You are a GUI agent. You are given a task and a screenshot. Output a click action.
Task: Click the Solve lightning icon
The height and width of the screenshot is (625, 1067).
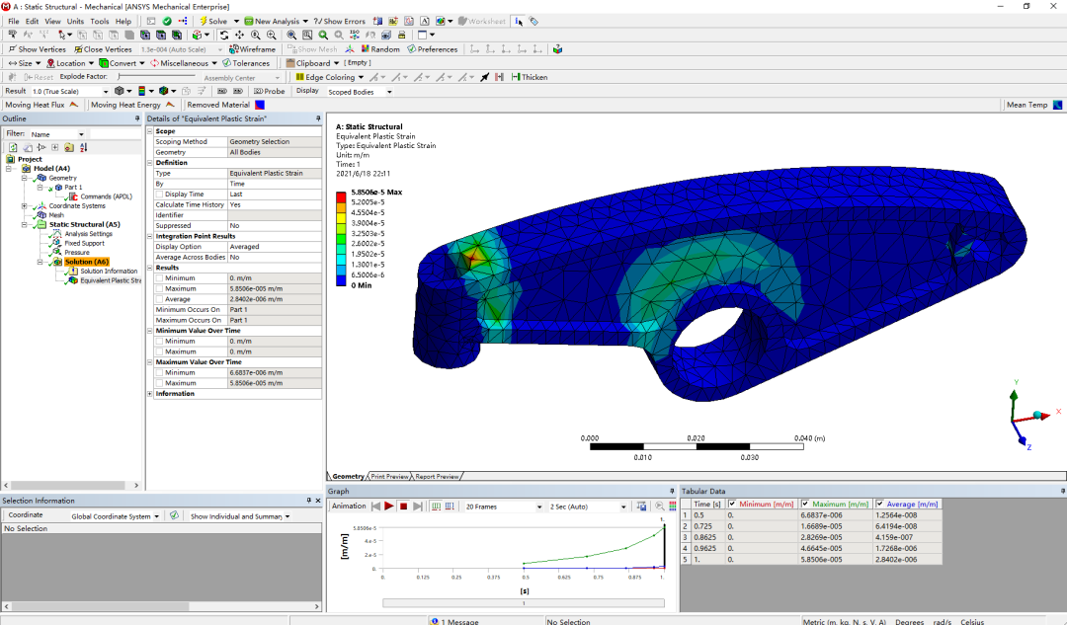pos(203,21)
